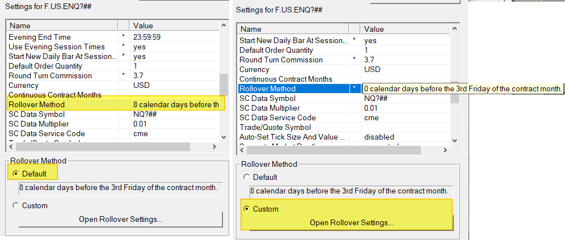The image size is (565, 240).
Task: Click the asterisk next to the highlighted Rollover Method
Action: [355, 89]
